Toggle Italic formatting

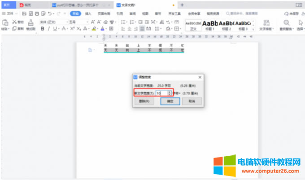pyautogui.click(x=48, y=29)
